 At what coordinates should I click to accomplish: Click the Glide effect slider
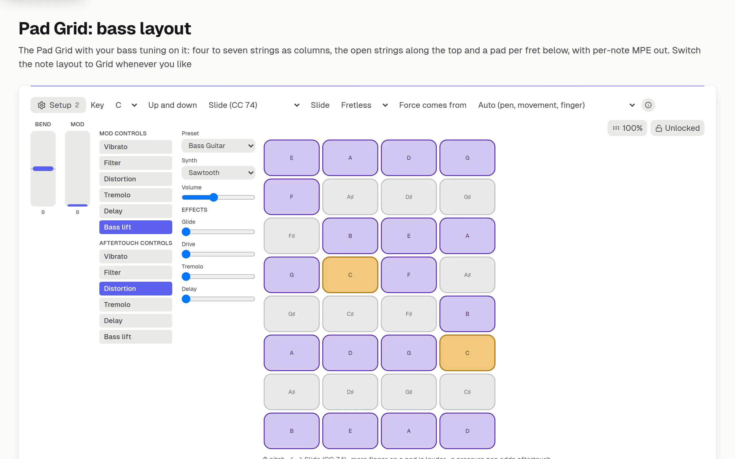(x=218, y=232)
